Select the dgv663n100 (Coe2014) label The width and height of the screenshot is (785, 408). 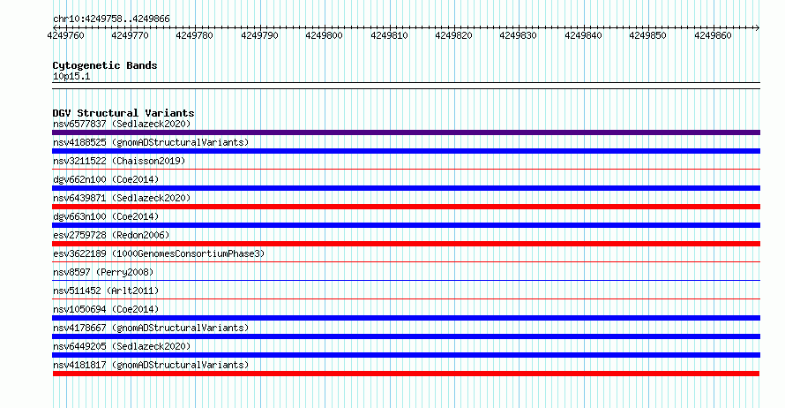106,216
